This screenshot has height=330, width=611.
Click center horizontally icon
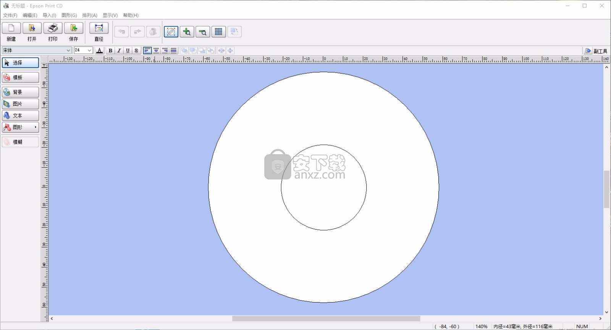click(221, 50)
